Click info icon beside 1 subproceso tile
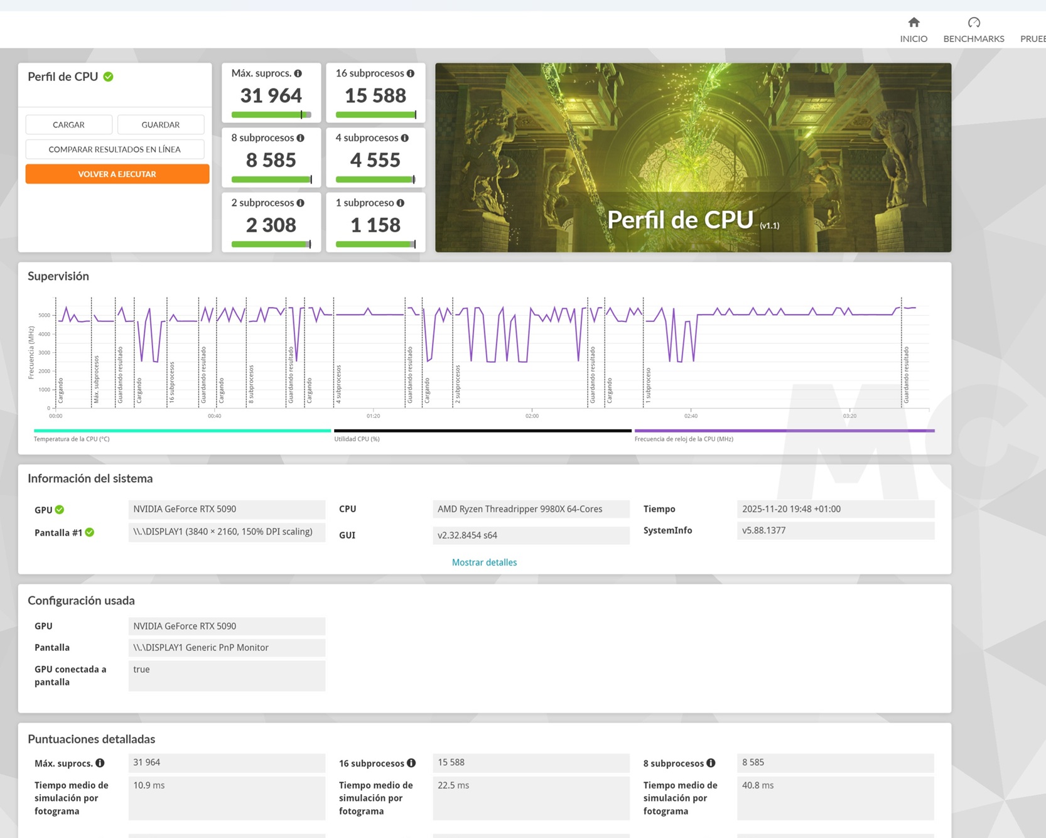The image size is (1046, 838). [401, 203]
